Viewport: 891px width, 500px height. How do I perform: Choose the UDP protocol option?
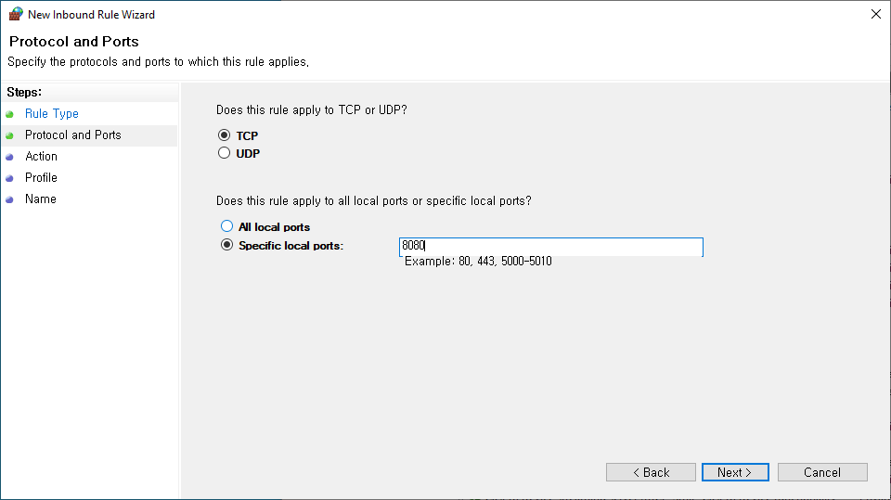(x=224, y=153)
